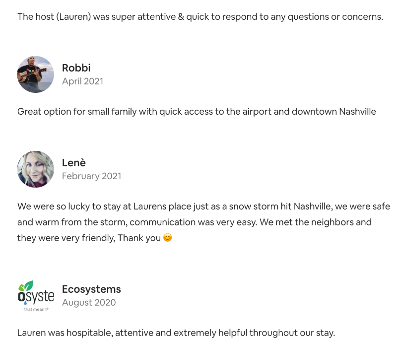Screen dimensions: 397x341
Task: Click the smiley emoji in Lenè's review
Action: click(168, 237)
